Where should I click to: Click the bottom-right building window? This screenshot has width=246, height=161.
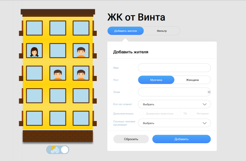(81, 118)
